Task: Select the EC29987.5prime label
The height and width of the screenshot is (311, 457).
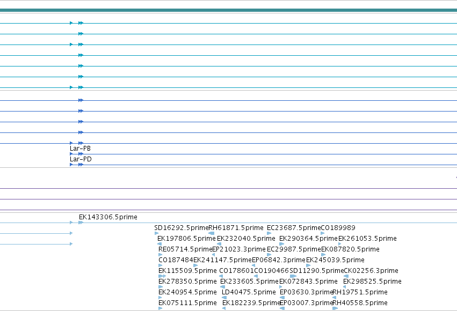Action: [294, 249]
